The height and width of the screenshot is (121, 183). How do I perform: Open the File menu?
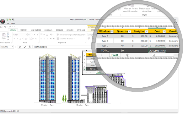click(x=8, y=24)
